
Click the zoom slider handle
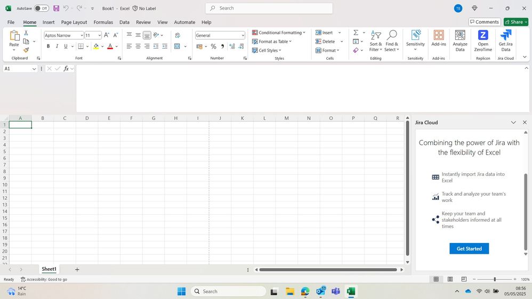(495, 279)
